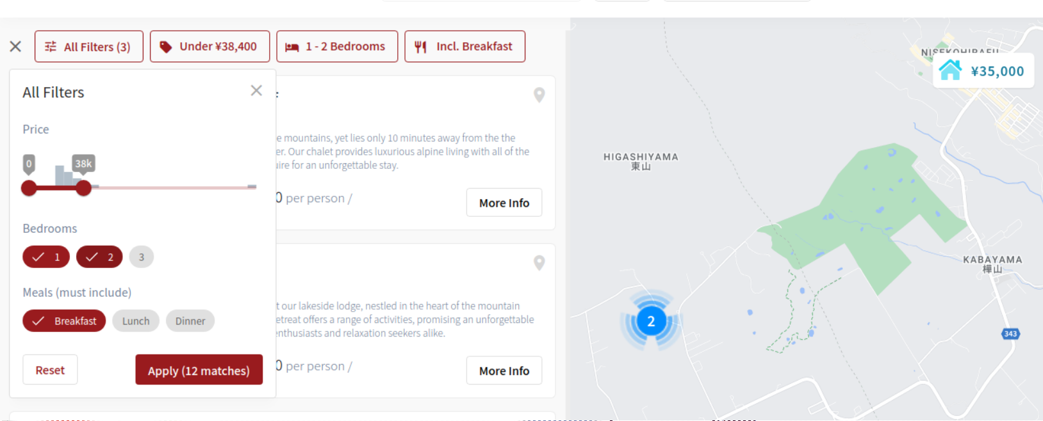Screen dimensions: 1043x421
Task: Click the location pin on the first listing
Action: [539, 95]
